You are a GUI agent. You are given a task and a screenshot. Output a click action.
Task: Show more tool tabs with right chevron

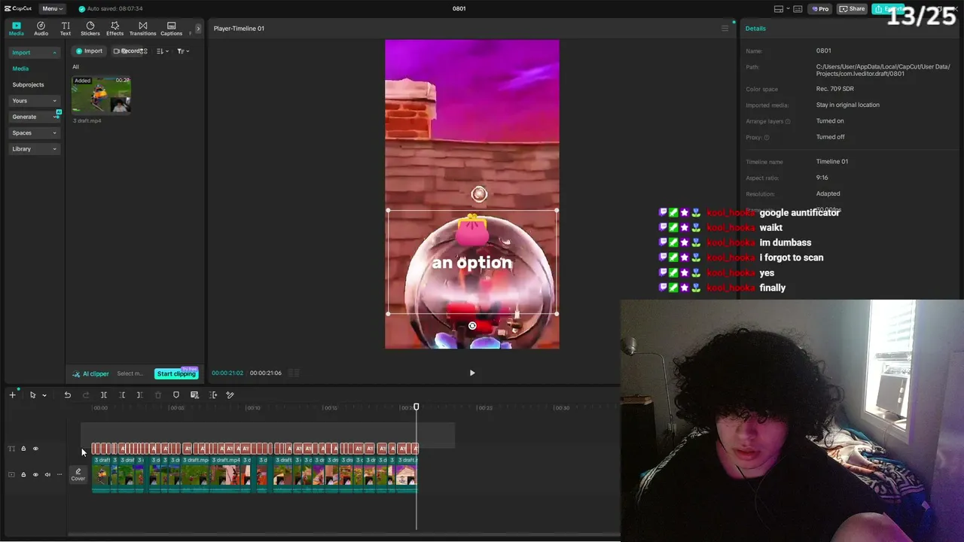(198, 29)
